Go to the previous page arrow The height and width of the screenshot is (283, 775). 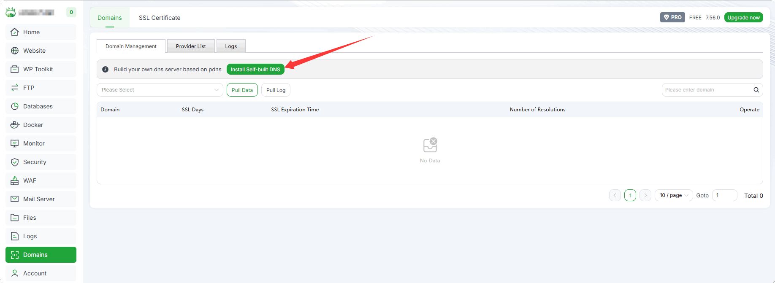615,195
